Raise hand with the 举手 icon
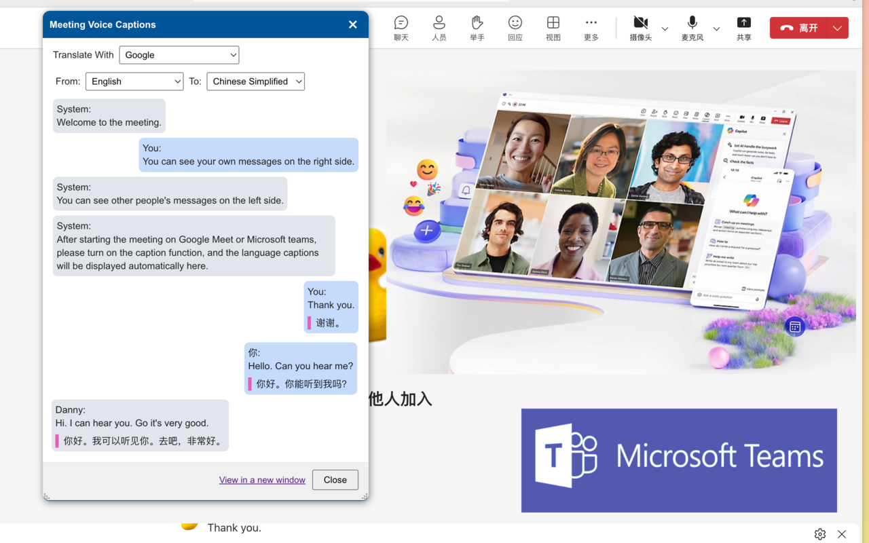The width and height of the screenshot is (869, 543). [477, 29]
